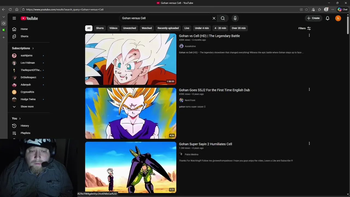Viewport: 350px width, 197px height.
Task: Open more options for 'Humiliates Cell' video
Action: 309,143
